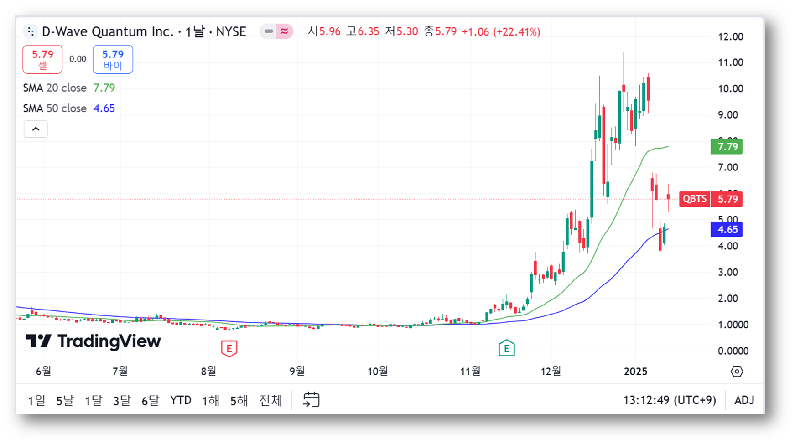Click the symbol dots icon beside D-Wave Quantum
795x444 pixels.
[x=30, y=31]
